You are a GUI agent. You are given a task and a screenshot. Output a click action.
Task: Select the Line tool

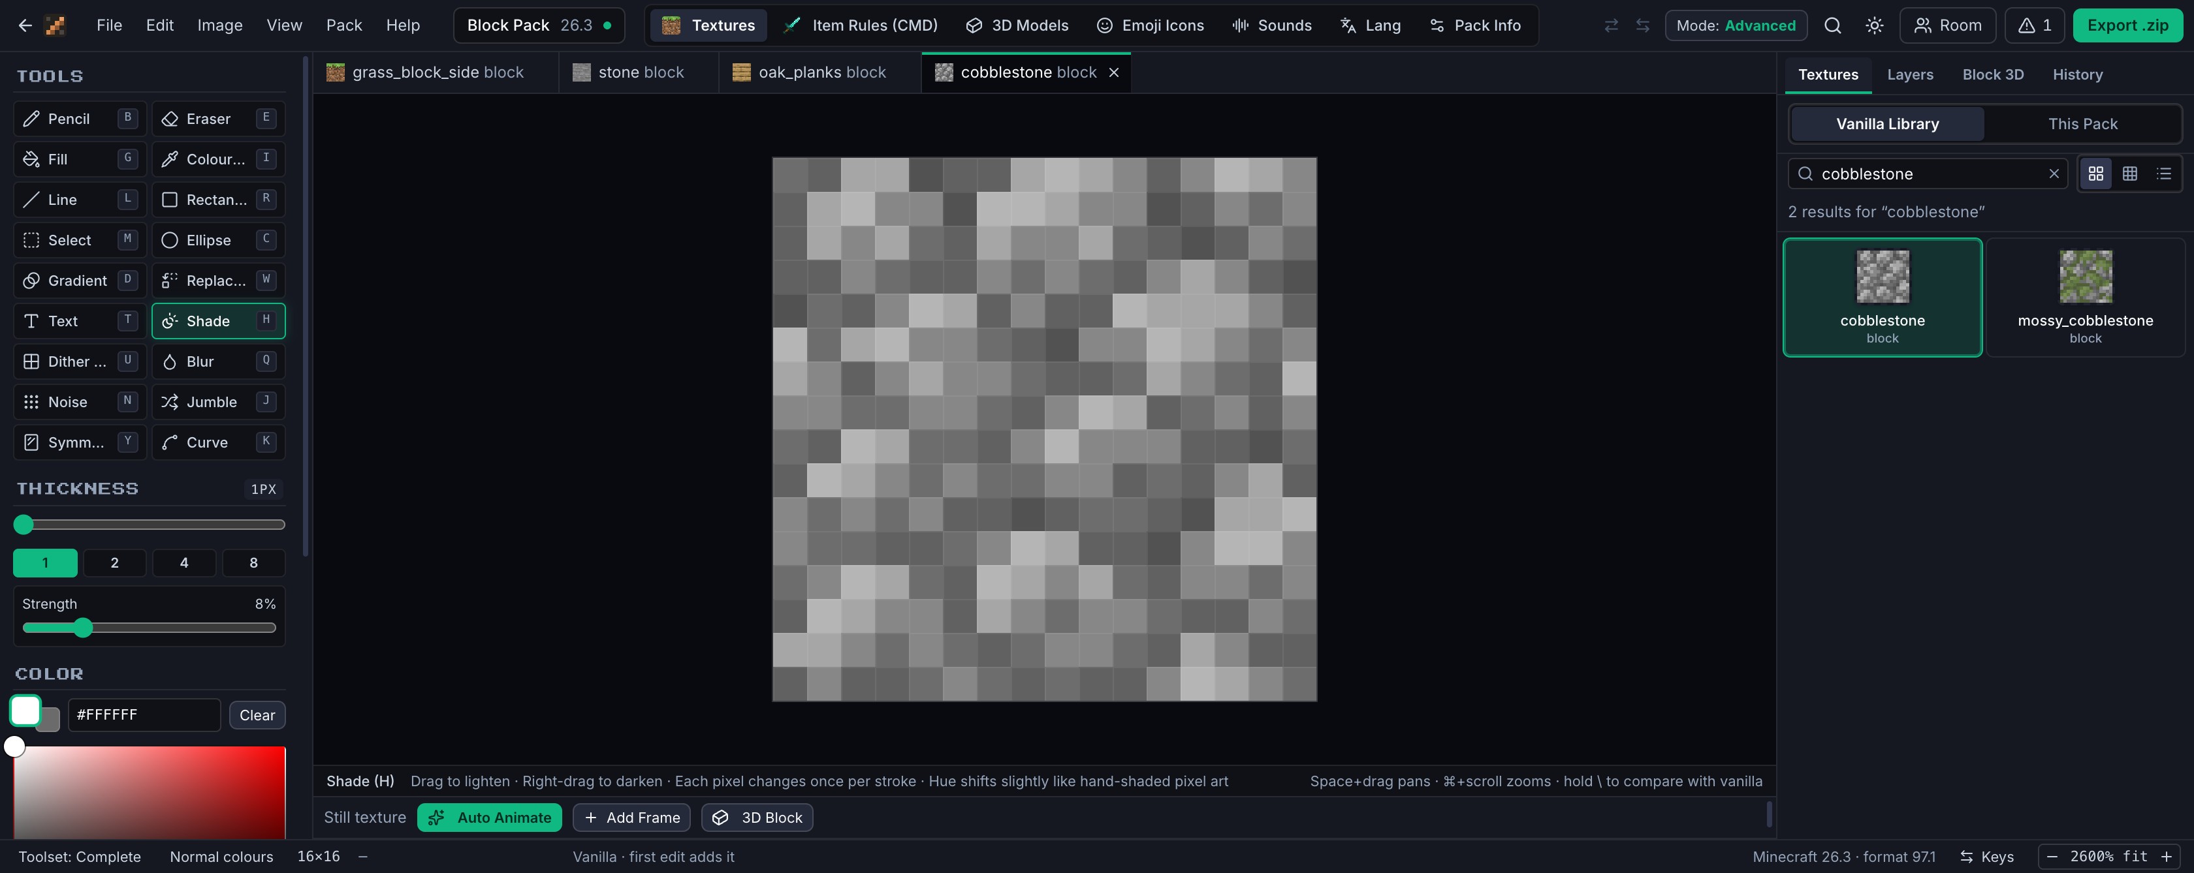coord(80,199)
